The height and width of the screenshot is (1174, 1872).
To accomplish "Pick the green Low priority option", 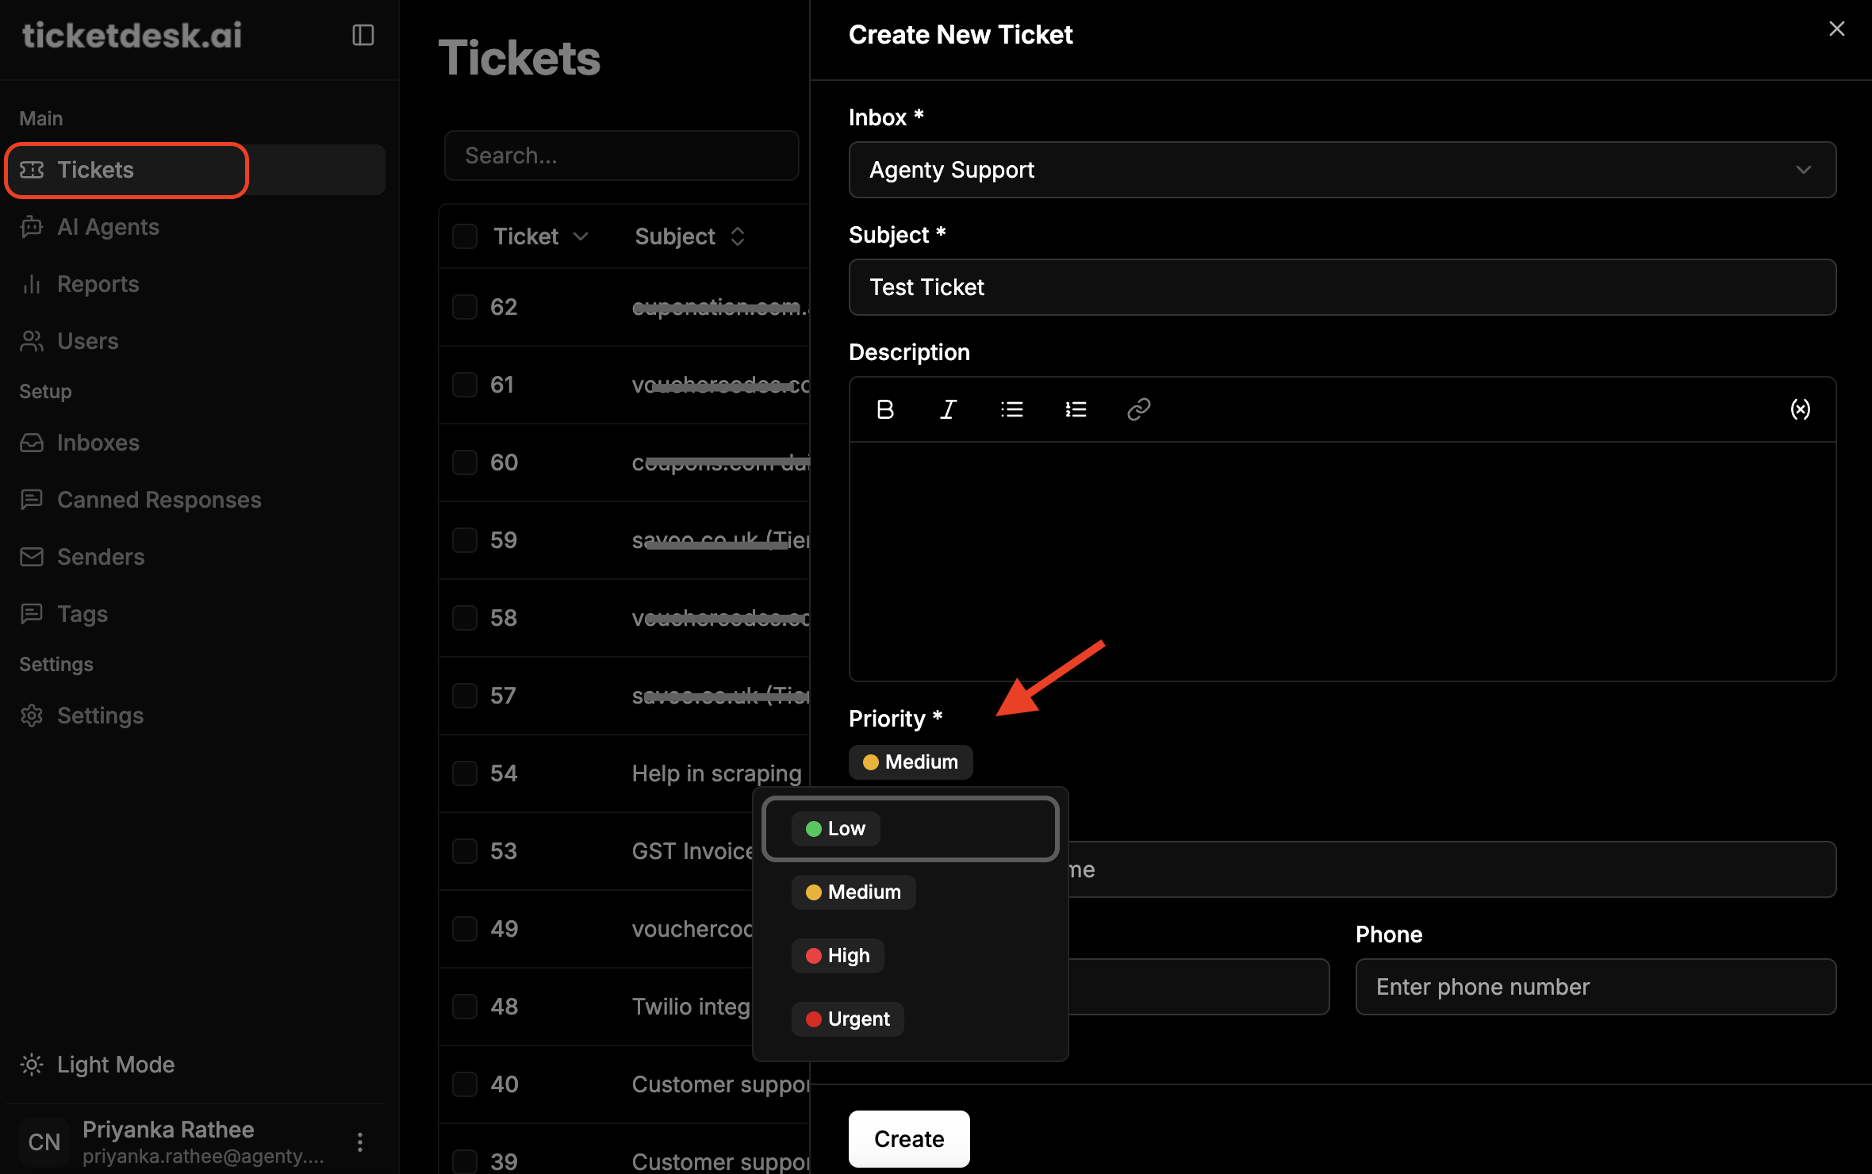I will 835,828.
